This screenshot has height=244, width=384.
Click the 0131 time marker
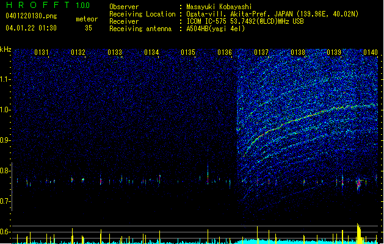click(x=42, y=52)
